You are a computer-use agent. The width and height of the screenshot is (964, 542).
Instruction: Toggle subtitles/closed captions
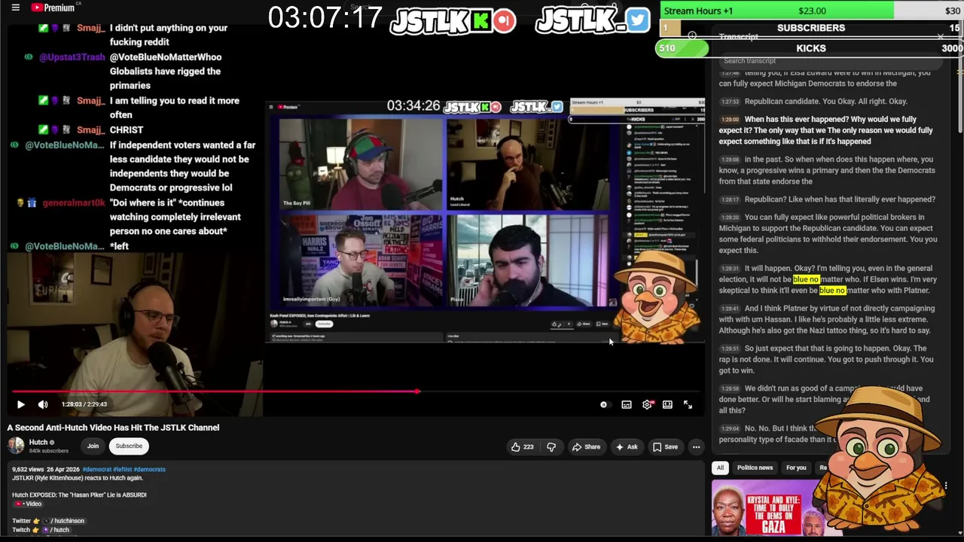(x=626, y=405)
